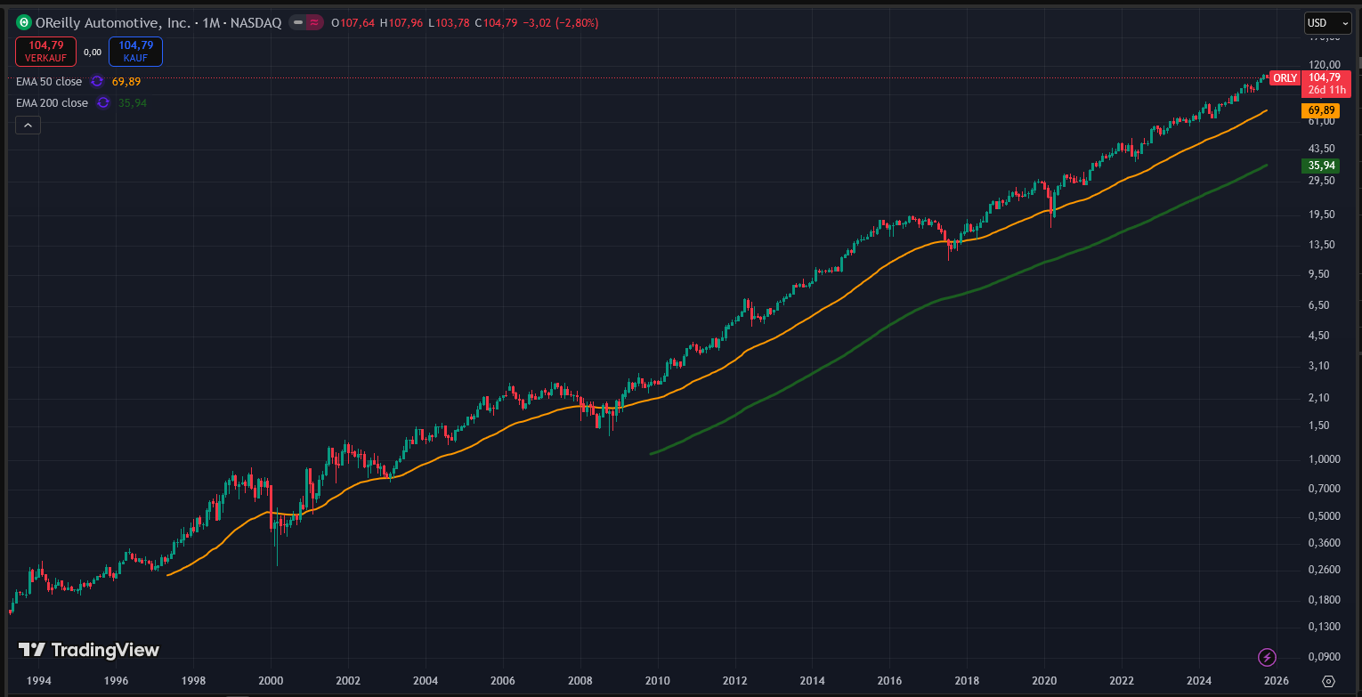Click the purple lightning bolt icon

[x=1267, y=658]
